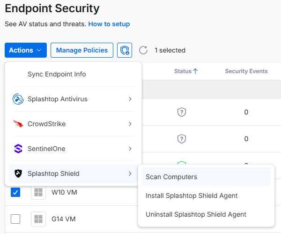The image size is (281, 234).
Task: Sort by Security Events column header
Action: click(x=246, y=71)
